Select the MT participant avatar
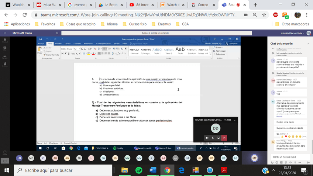313x176 pixels. [x=254, y=158]
